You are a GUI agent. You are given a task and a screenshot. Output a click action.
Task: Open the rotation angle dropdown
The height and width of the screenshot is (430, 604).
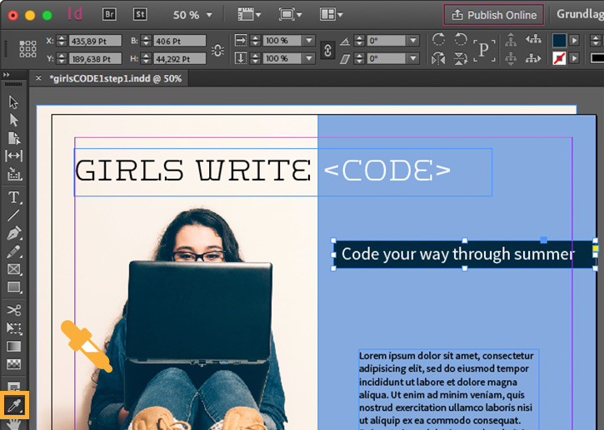(413, 40)
